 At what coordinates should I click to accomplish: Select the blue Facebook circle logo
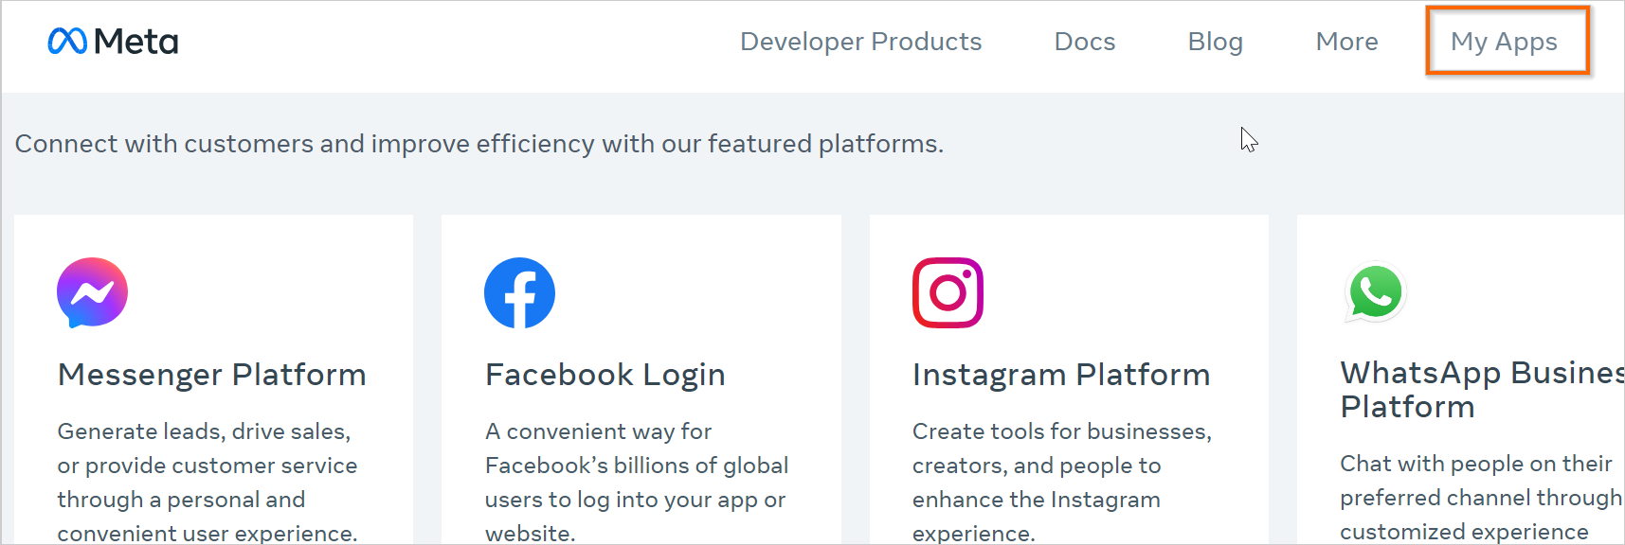(519, 292)
